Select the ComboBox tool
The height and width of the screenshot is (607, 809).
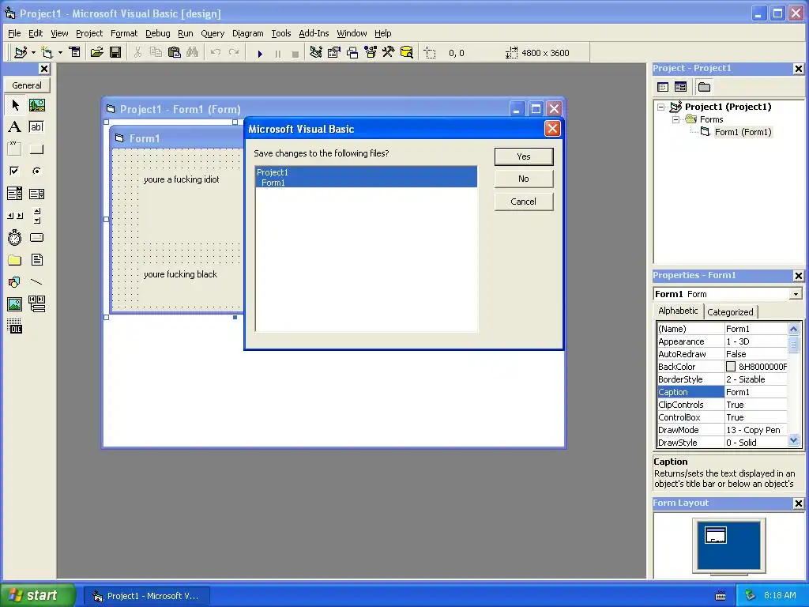(x=15, y=194)
